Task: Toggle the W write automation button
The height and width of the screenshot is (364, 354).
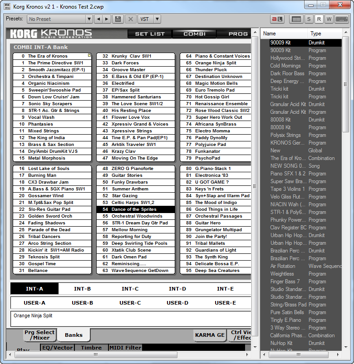Action: click(329, 19)
